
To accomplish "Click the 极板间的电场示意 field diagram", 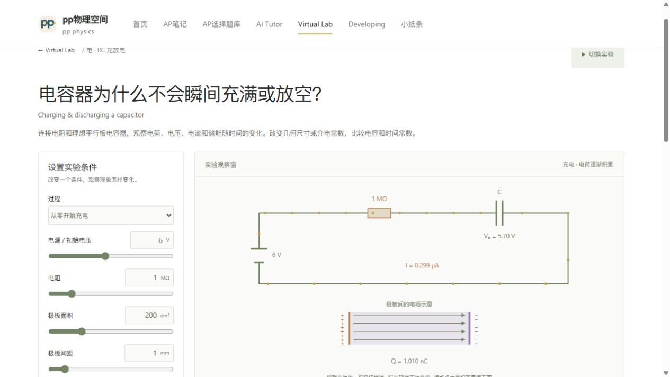I will tap(409, 328).
